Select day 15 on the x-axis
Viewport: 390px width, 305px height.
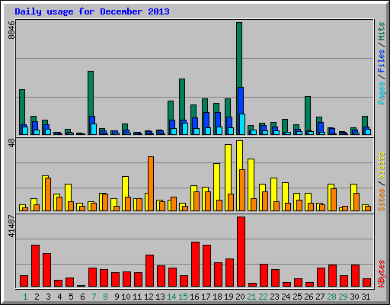point(183,297)
